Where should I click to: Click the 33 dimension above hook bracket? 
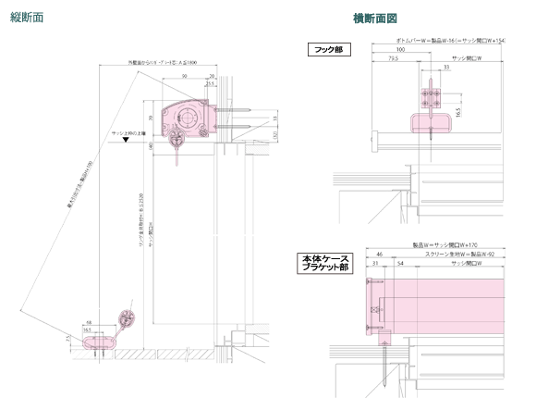446,68
